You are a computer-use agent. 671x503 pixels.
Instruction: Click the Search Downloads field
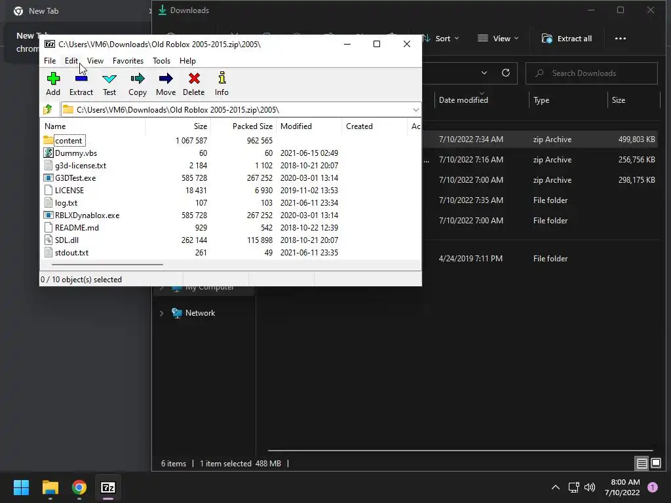(x=592, y=73)
